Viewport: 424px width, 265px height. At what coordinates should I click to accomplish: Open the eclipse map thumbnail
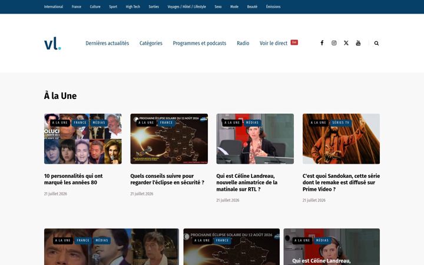[169, 139]
